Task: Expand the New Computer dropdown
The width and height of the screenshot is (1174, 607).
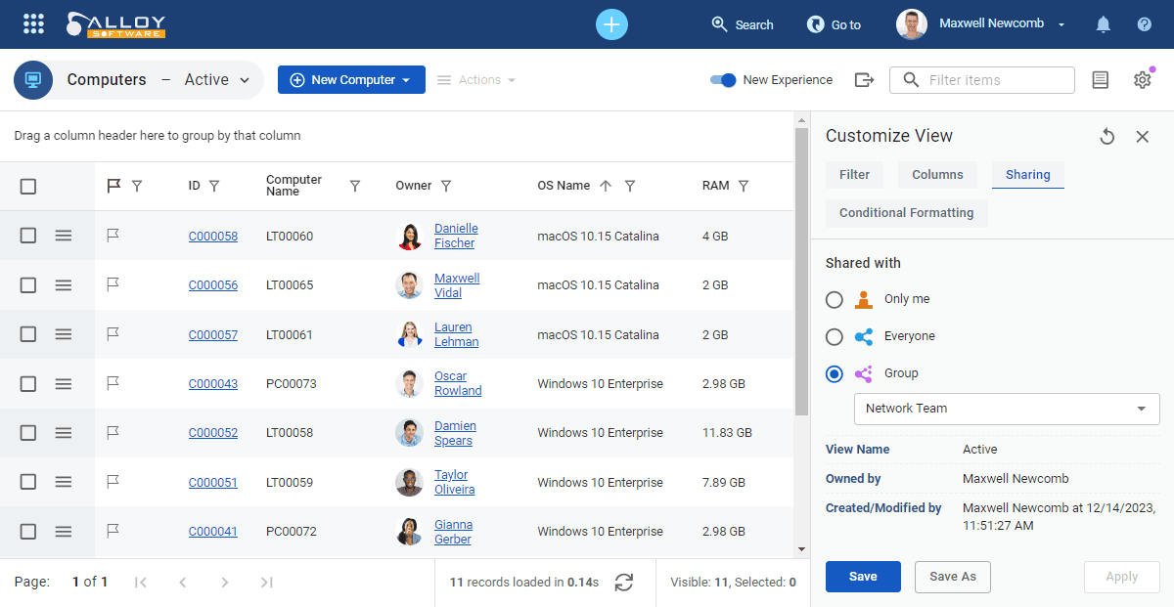Action: [x=406, y=80]
